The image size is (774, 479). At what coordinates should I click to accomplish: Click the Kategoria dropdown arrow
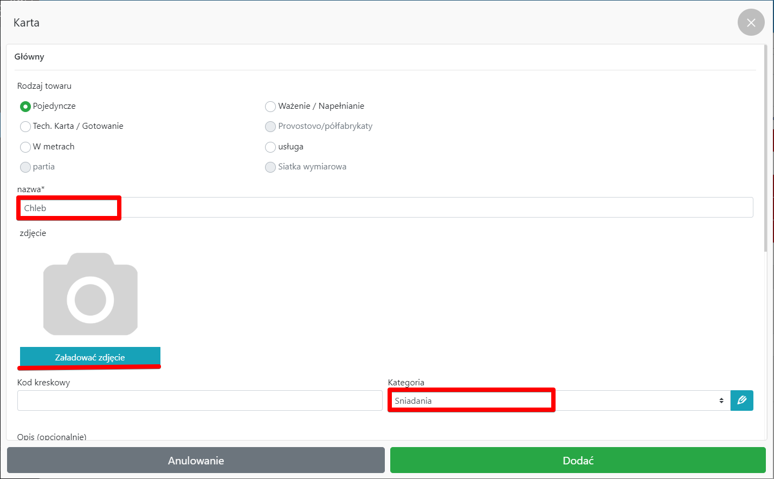coord(721,401)
